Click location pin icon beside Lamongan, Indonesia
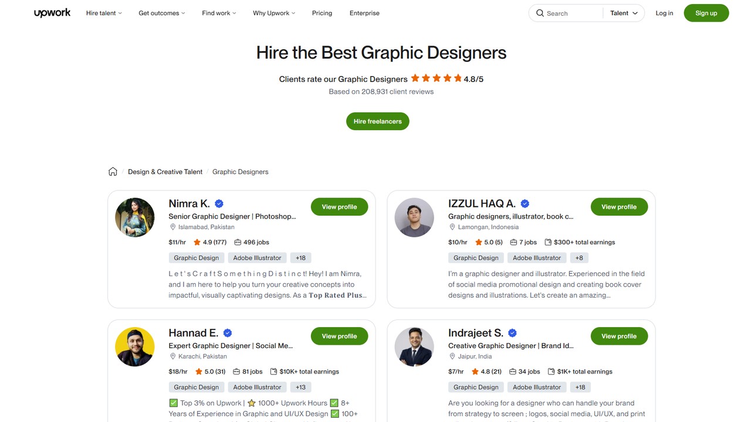The width and height of the screenshot is (751, 422). (x=452, y=227)
